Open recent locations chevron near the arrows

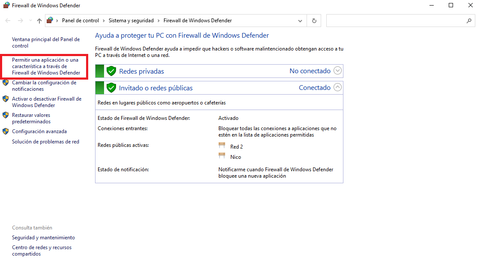(x=30, y=21)
